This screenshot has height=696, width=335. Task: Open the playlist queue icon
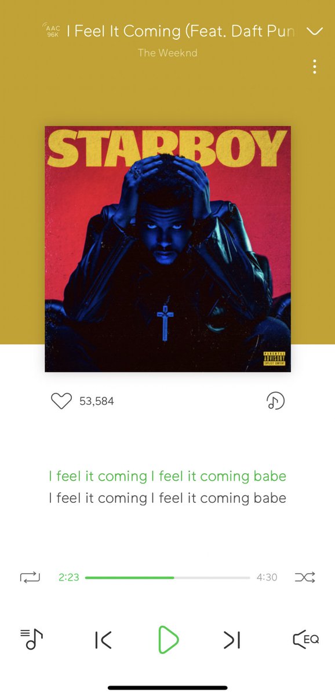coord(32,639)
